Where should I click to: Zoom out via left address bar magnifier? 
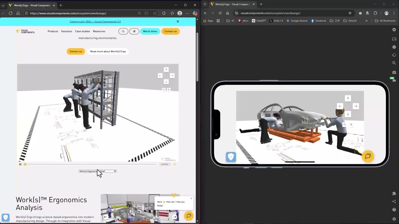[x=139, y=13]
